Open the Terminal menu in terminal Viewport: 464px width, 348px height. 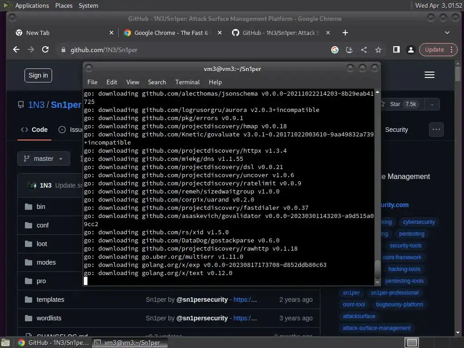click(187, 82)
